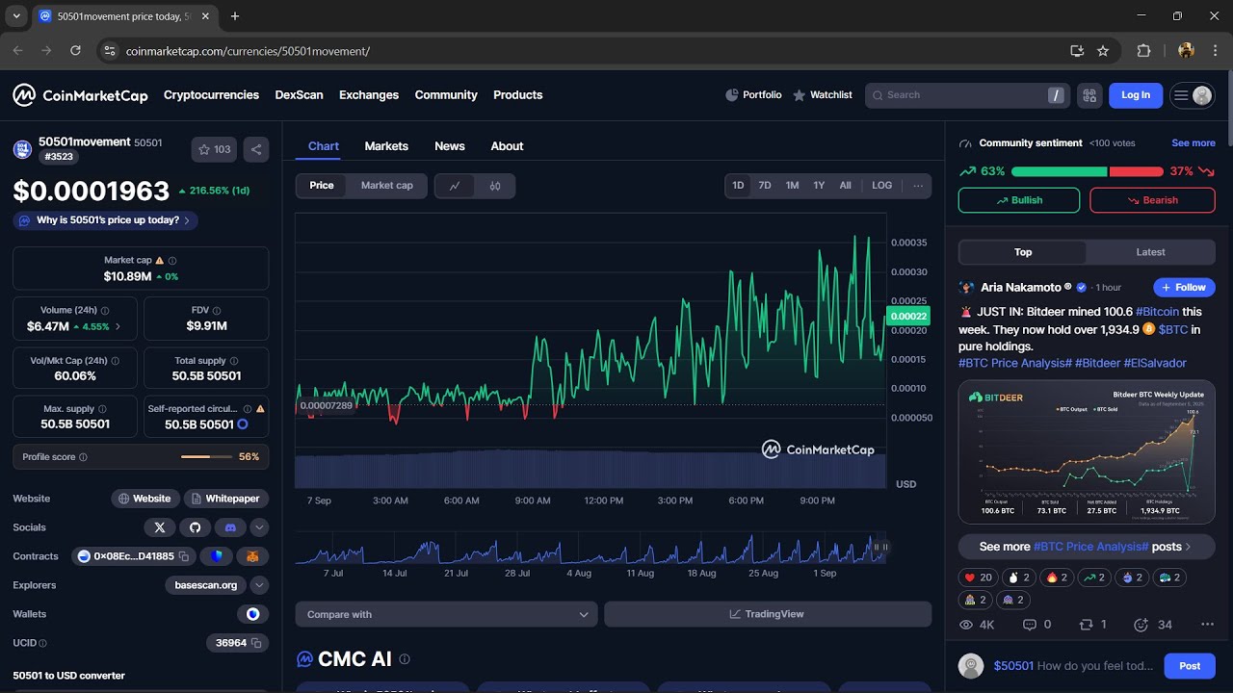Click 'Why is 50501's price up today?'
Viewport: 1233px width, 693px height.
106,220
